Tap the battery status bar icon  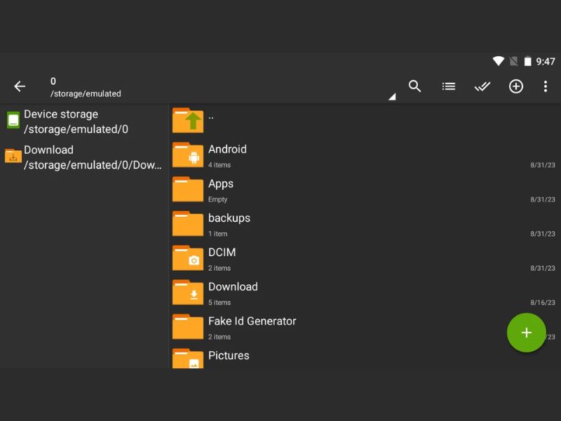click(527, 61)
